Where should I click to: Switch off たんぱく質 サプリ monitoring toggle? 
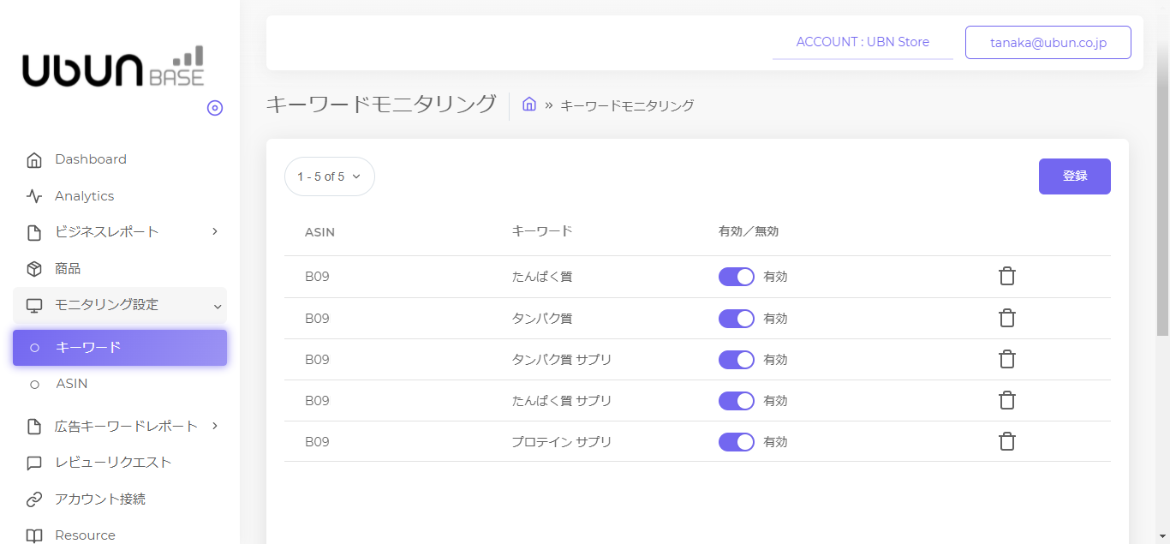[737, 401]
